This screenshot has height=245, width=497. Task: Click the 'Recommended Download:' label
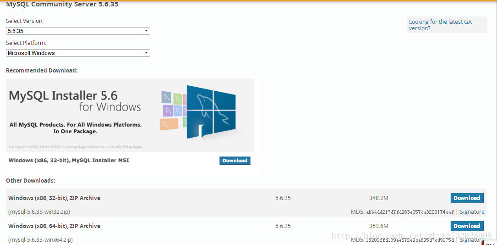coord(42,71)
